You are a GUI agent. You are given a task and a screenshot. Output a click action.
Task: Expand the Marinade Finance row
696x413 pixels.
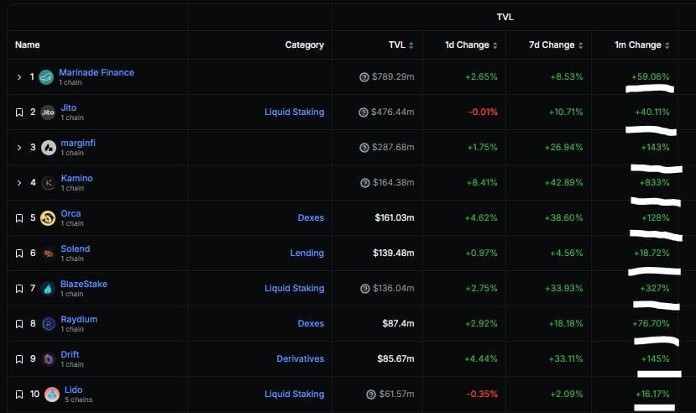point(19,77)
